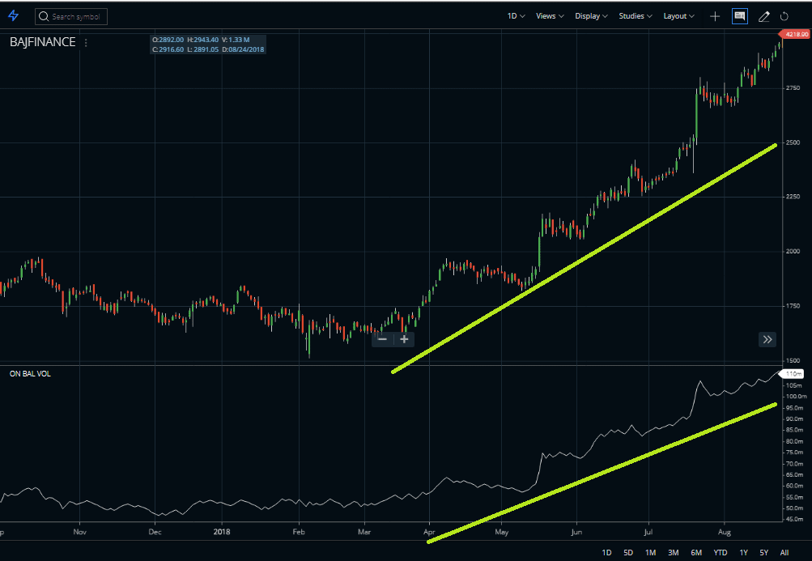Click the 110m OBV value label

tap(793, 374)
